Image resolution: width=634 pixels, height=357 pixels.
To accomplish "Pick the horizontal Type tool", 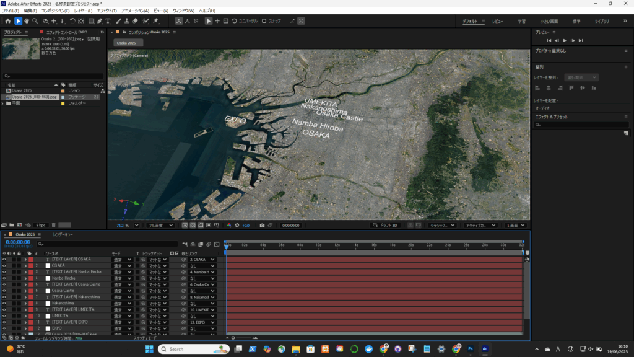I will pos(108,21).
